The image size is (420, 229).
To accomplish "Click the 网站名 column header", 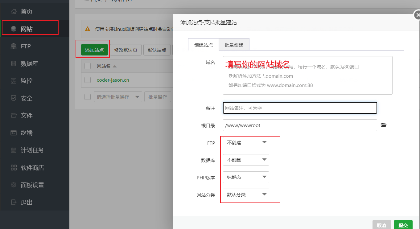I will [x=104, y=66].
